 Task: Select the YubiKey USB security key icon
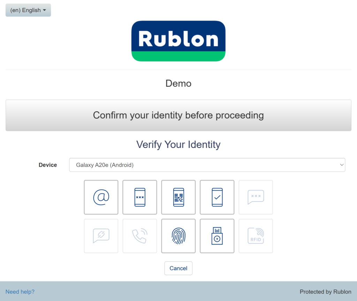[217, 236]
